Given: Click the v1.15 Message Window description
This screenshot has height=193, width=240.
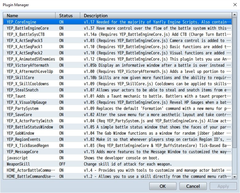Looking at the screenshot, I should tap(157, 152).
